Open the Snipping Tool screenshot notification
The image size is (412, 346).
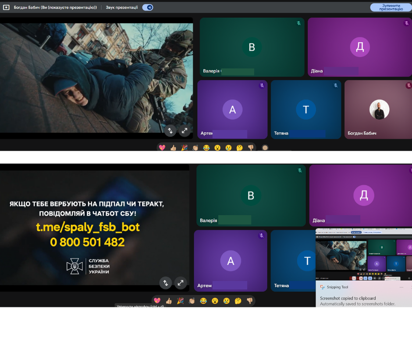pos(357,301)
